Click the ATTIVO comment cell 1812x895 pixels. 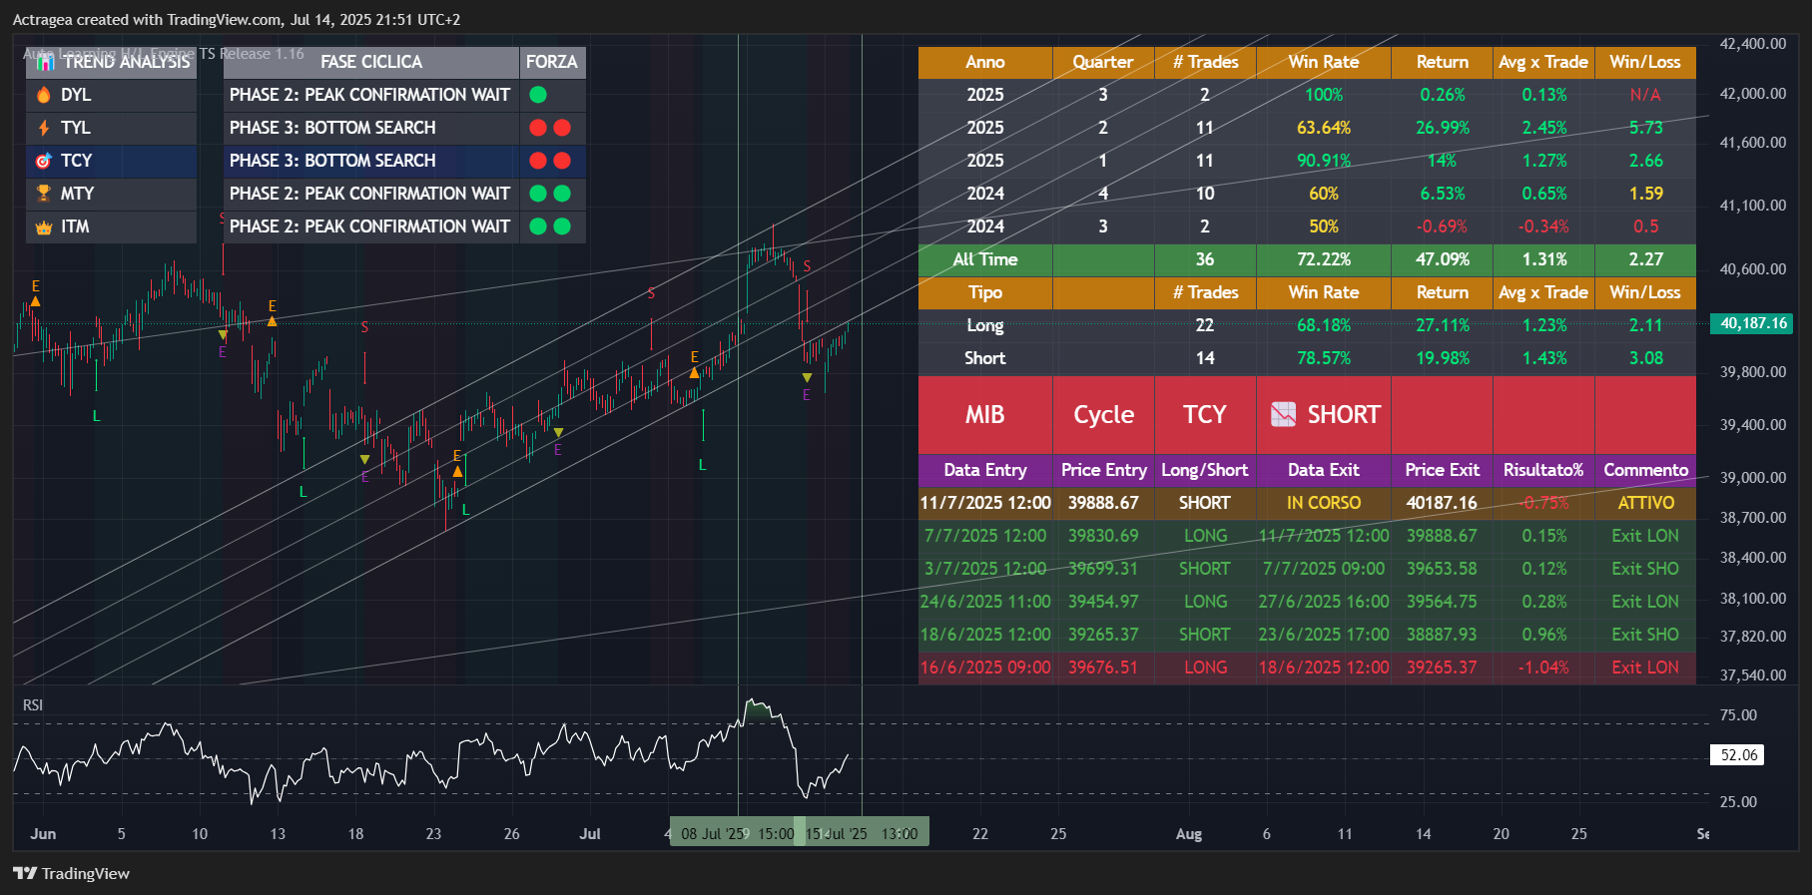1645,503
